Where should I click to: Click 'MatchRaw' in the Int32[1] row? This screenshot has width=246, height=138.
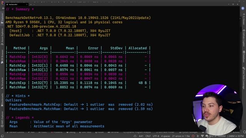[17, 70]
